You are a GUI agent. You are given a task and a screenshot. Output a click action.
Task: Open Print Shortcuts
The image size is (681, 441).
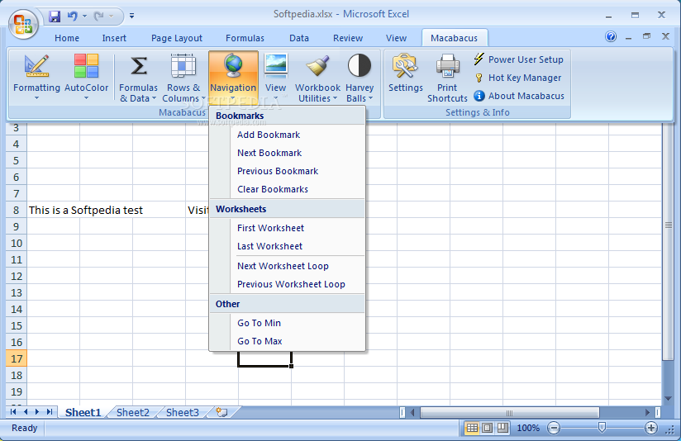[x=447, y=78]
